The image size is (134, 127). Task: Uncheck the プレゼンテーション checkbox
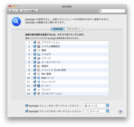point(35,93)
